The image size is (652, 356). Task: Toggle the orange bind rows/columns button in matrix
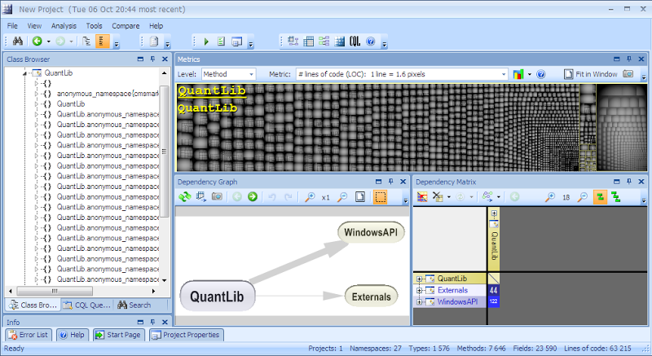(600, 197)
